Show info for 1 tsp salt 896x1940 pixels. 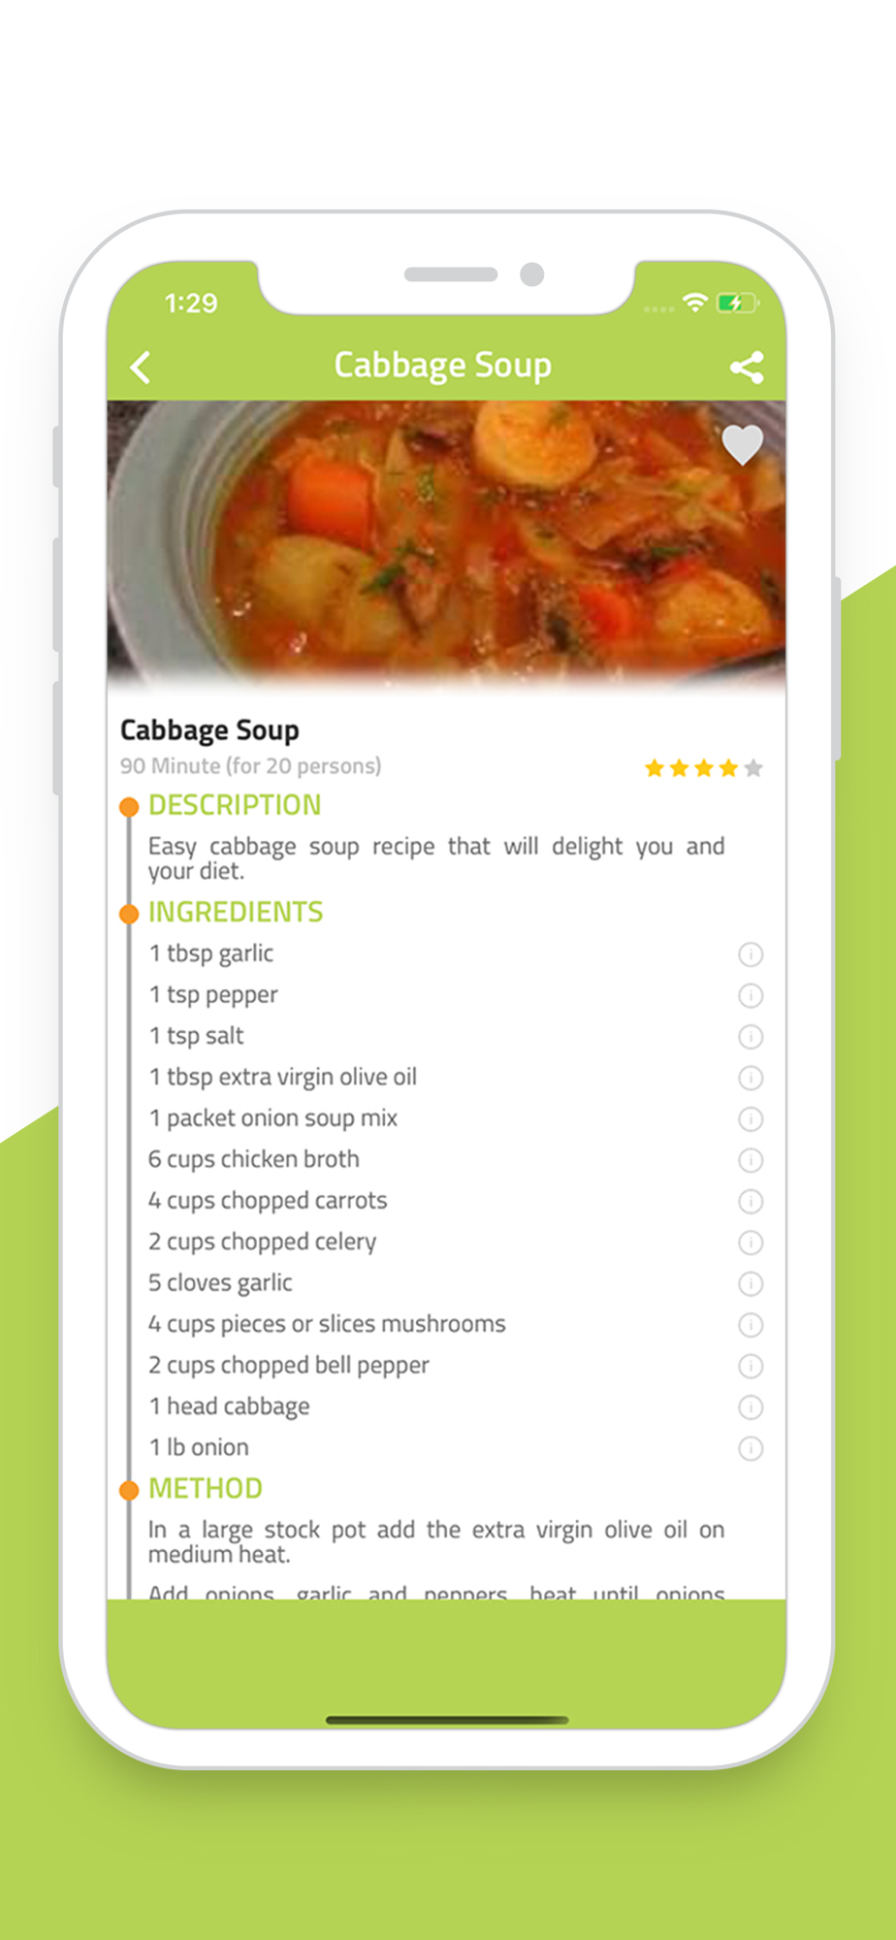751,1037
